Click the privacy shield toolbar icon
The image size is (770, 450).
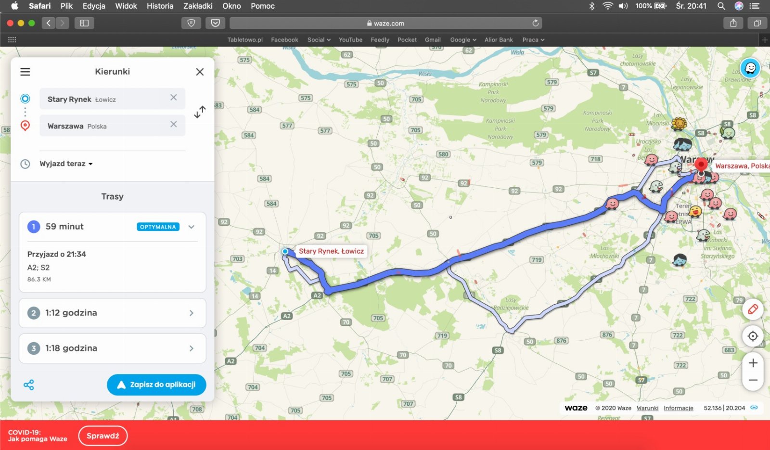coord(191,23)
